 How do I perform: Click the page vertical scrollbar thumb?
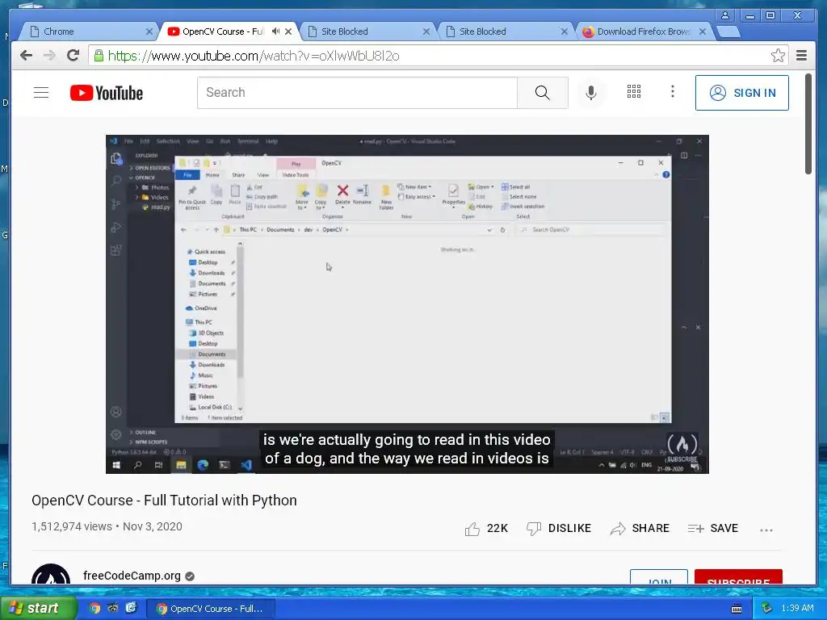pyautogui.click(x=808, y=124)
